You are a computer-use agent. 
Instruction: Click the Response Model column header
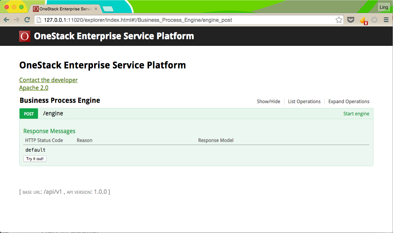click(x=216, y=140)
